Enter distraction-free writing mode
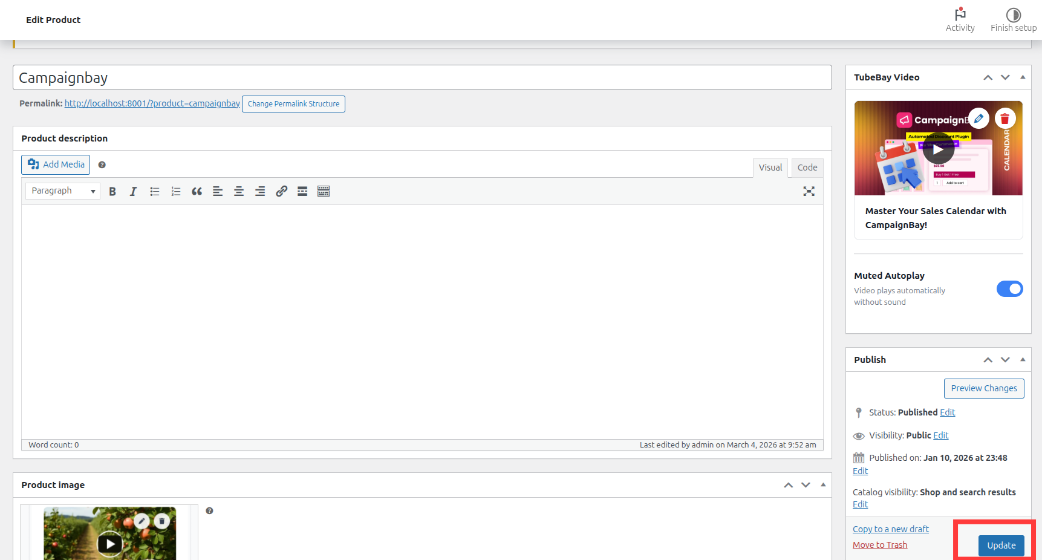 pos(809,191)
